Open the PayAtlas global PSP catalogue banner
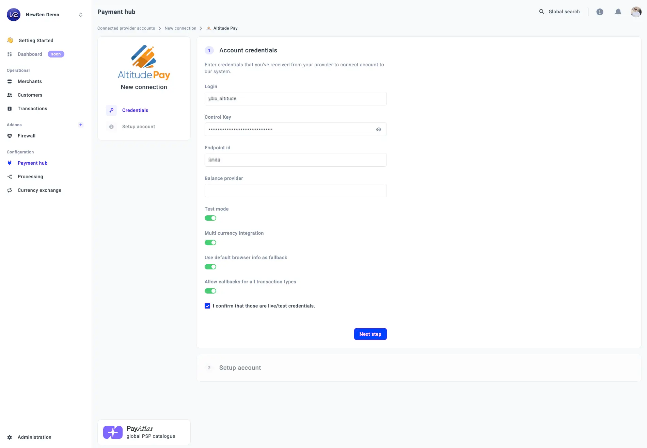The image size is (647, 448). coord(144,432)
